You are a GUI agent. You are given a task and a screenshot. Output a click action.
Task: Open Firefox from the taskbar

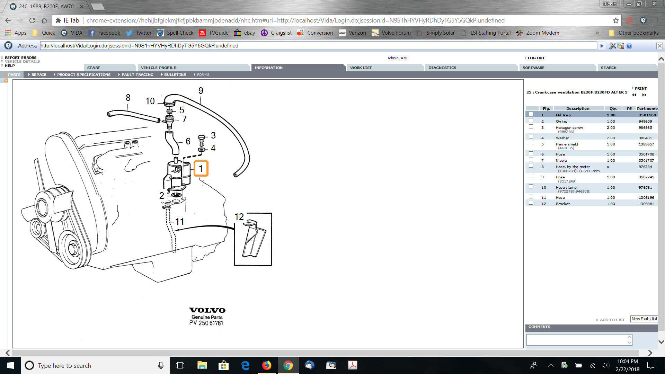tap(266, 365)
